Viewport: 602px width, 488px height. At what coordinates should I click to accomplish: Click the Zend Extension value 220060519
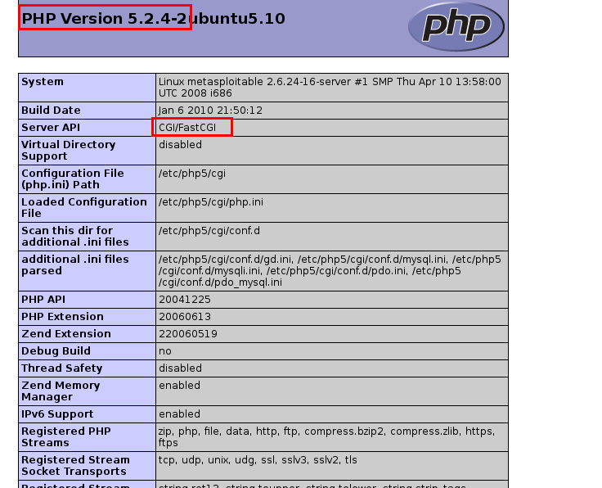[187, 334]
